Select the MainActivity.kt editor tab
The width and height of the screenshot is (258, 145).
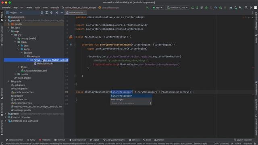click(76, 12)
